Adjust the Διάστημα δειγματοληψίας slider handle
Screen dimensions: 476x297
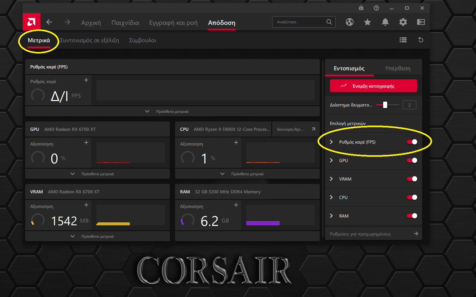click(385, 105)
